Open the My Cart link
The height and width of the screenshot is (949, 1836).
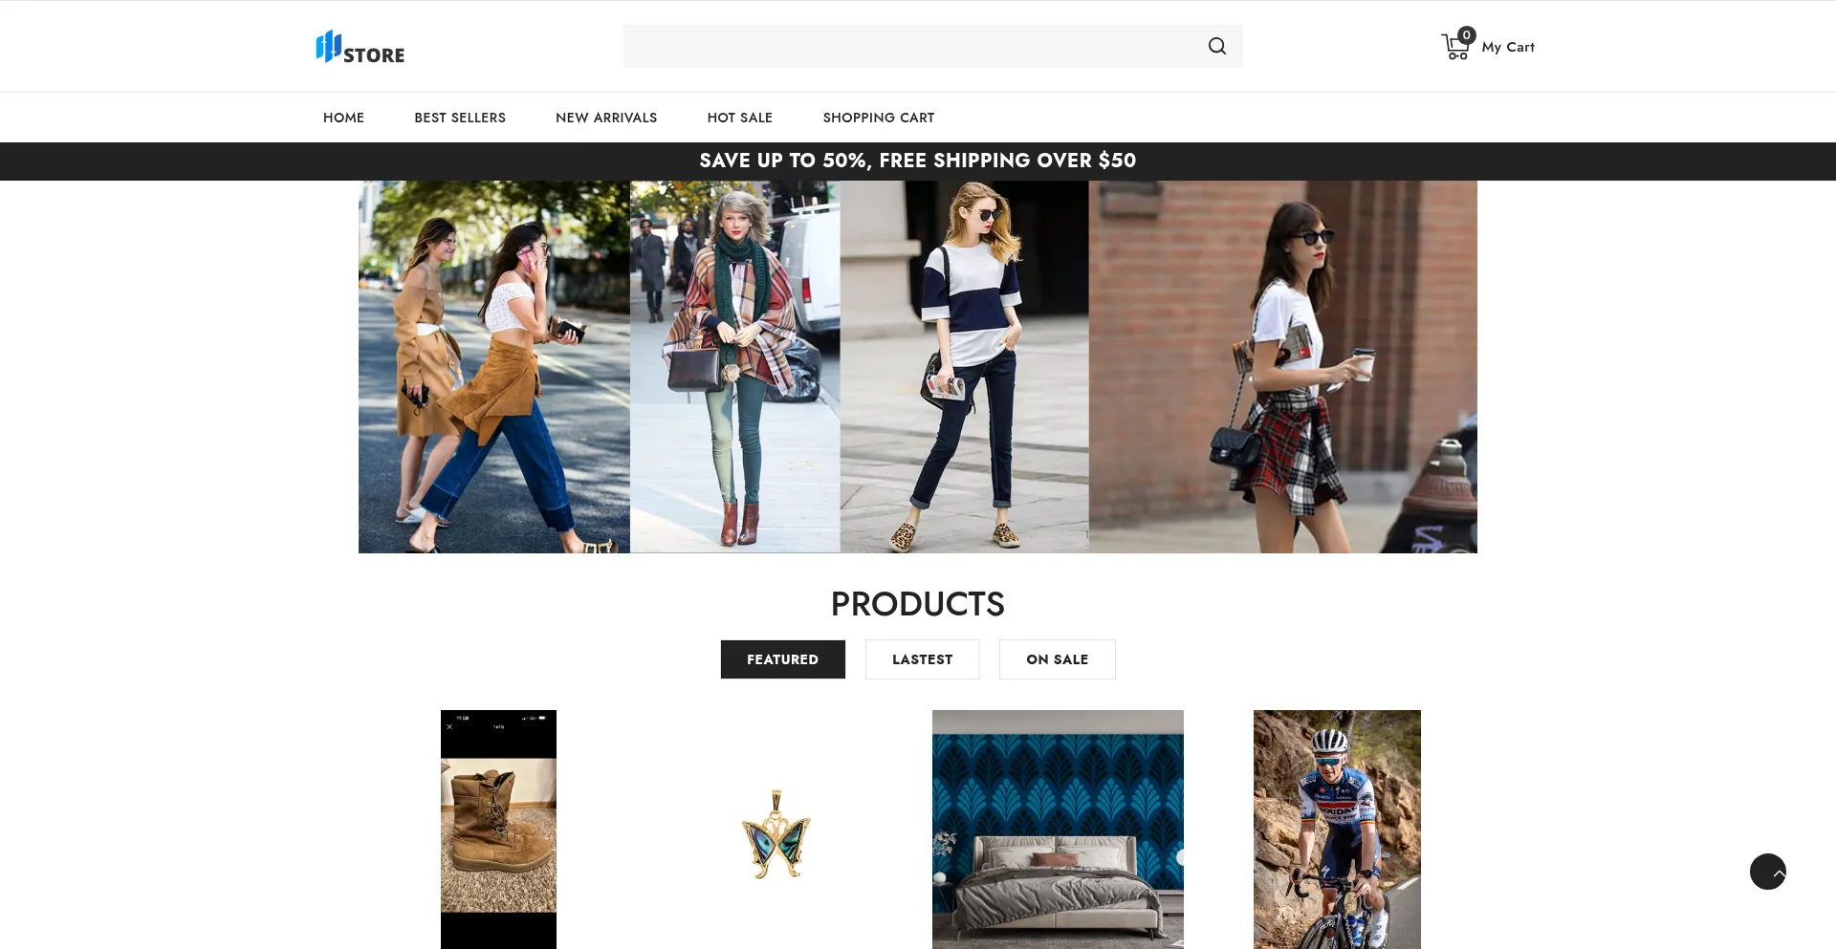pos(1508,47)
